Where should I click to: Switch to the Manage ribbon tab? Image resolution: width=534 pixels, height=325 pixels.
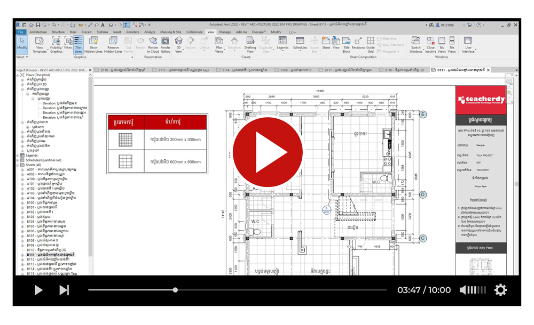click(x=225, y=32)
